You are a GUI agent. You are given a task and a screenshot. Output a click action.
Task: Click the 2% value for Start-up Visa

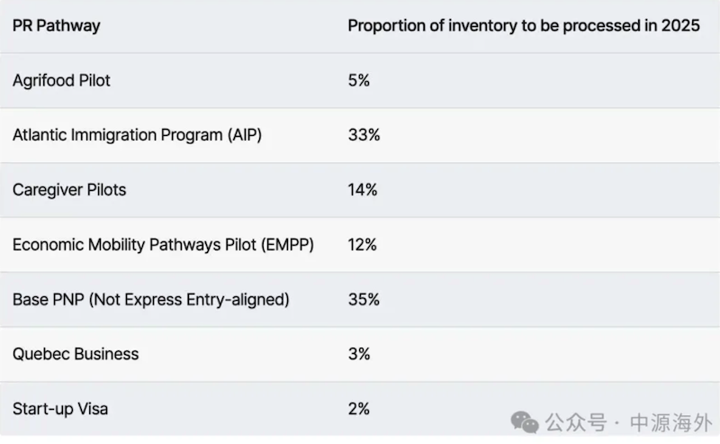coord(358,409)
